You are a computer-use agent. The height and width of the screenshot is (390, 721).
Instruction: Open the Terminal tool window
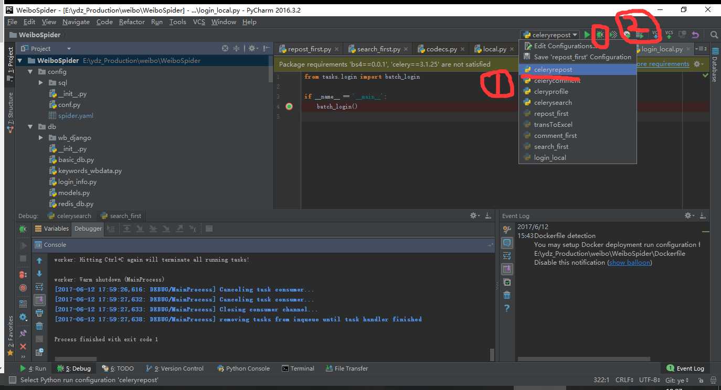coord(298,369)
